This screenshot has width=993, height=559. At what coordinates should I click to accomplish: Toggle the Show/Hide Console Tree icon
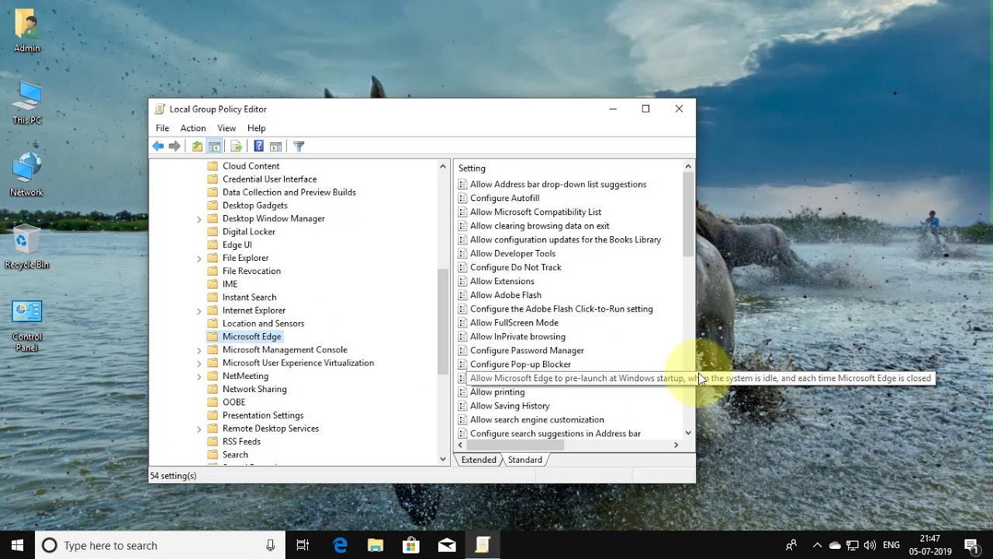[x=215, y=146]
